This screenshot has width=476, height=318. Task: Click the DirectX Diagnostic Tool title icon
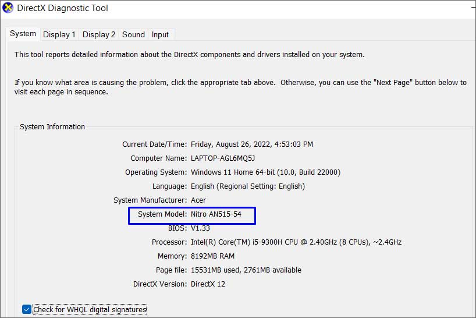click(x=8, y=8)
